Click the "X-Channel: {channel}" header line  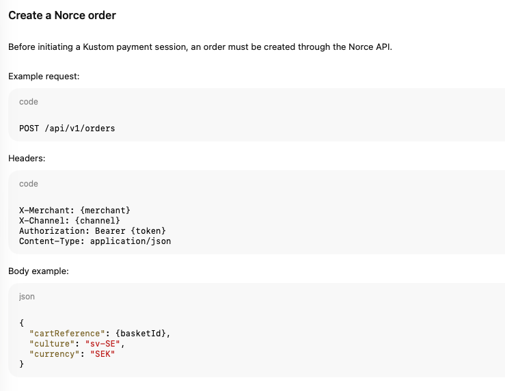[70, 220]
